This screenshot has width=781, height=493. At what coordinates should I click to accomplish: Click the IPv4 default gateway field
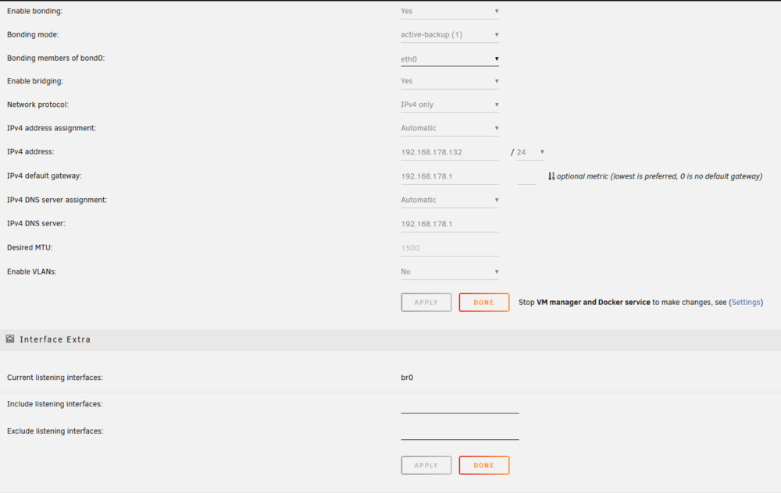pos(450,176)
